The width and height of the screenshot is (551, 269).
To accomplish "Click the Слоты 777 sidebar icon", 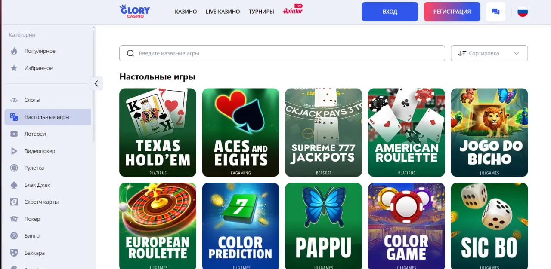I will tap(14, 100).
